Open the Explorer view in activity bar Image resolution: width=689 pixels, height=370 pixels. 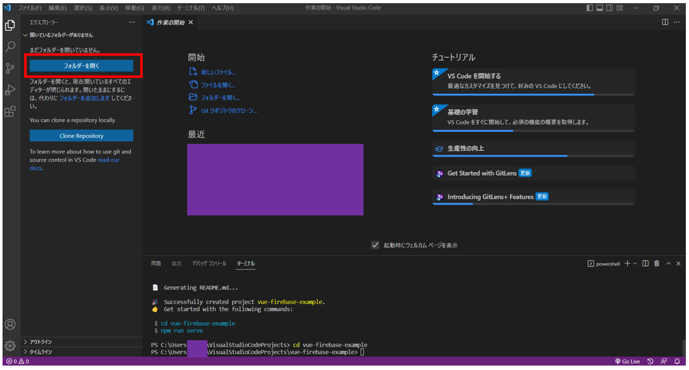tap(10, 25)
